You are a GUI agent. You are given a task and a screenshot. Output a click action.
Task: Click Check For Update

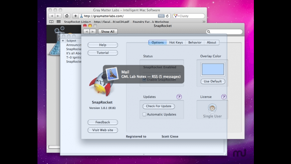pos(159,106)
